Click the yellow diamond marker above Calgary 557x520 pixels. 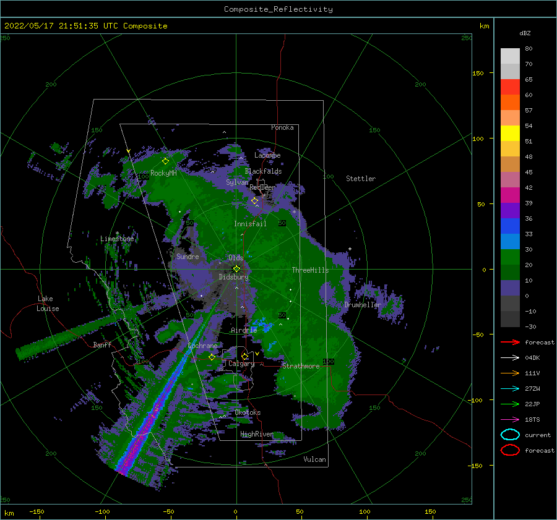pyautogui.click(x=244, y=356)
